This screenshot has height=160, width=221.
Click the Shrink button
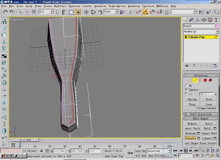tap(192, 99)
